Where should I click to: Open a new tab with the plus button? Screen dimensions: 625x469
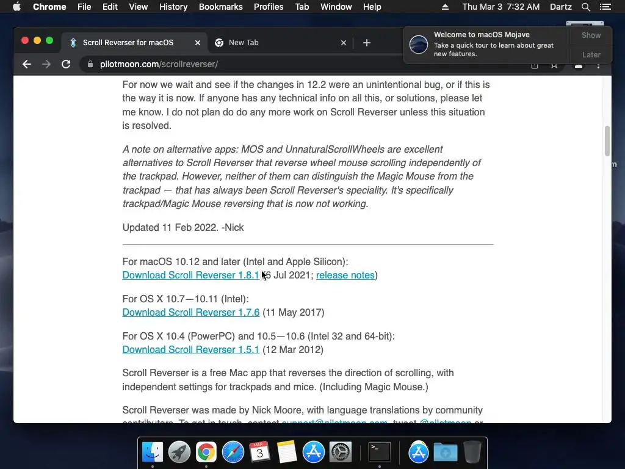click(x=367, y=43)
